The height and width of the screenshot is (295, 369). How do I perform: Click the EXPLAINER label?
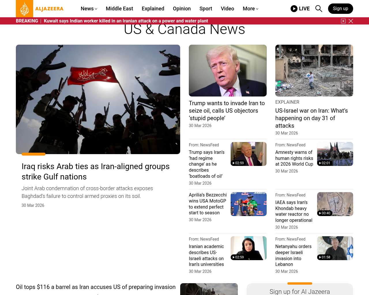[x=287, y=102]
